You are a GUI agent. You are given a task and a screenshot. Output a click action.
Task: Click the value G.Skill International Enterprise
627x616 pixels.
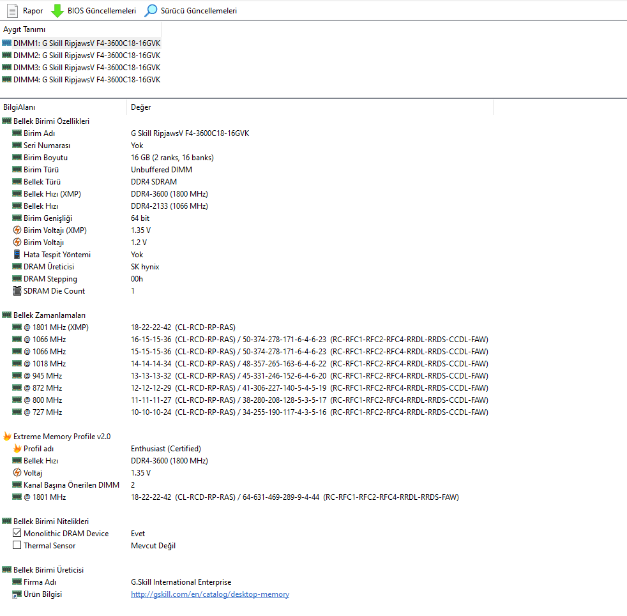(x=181, y=582)
